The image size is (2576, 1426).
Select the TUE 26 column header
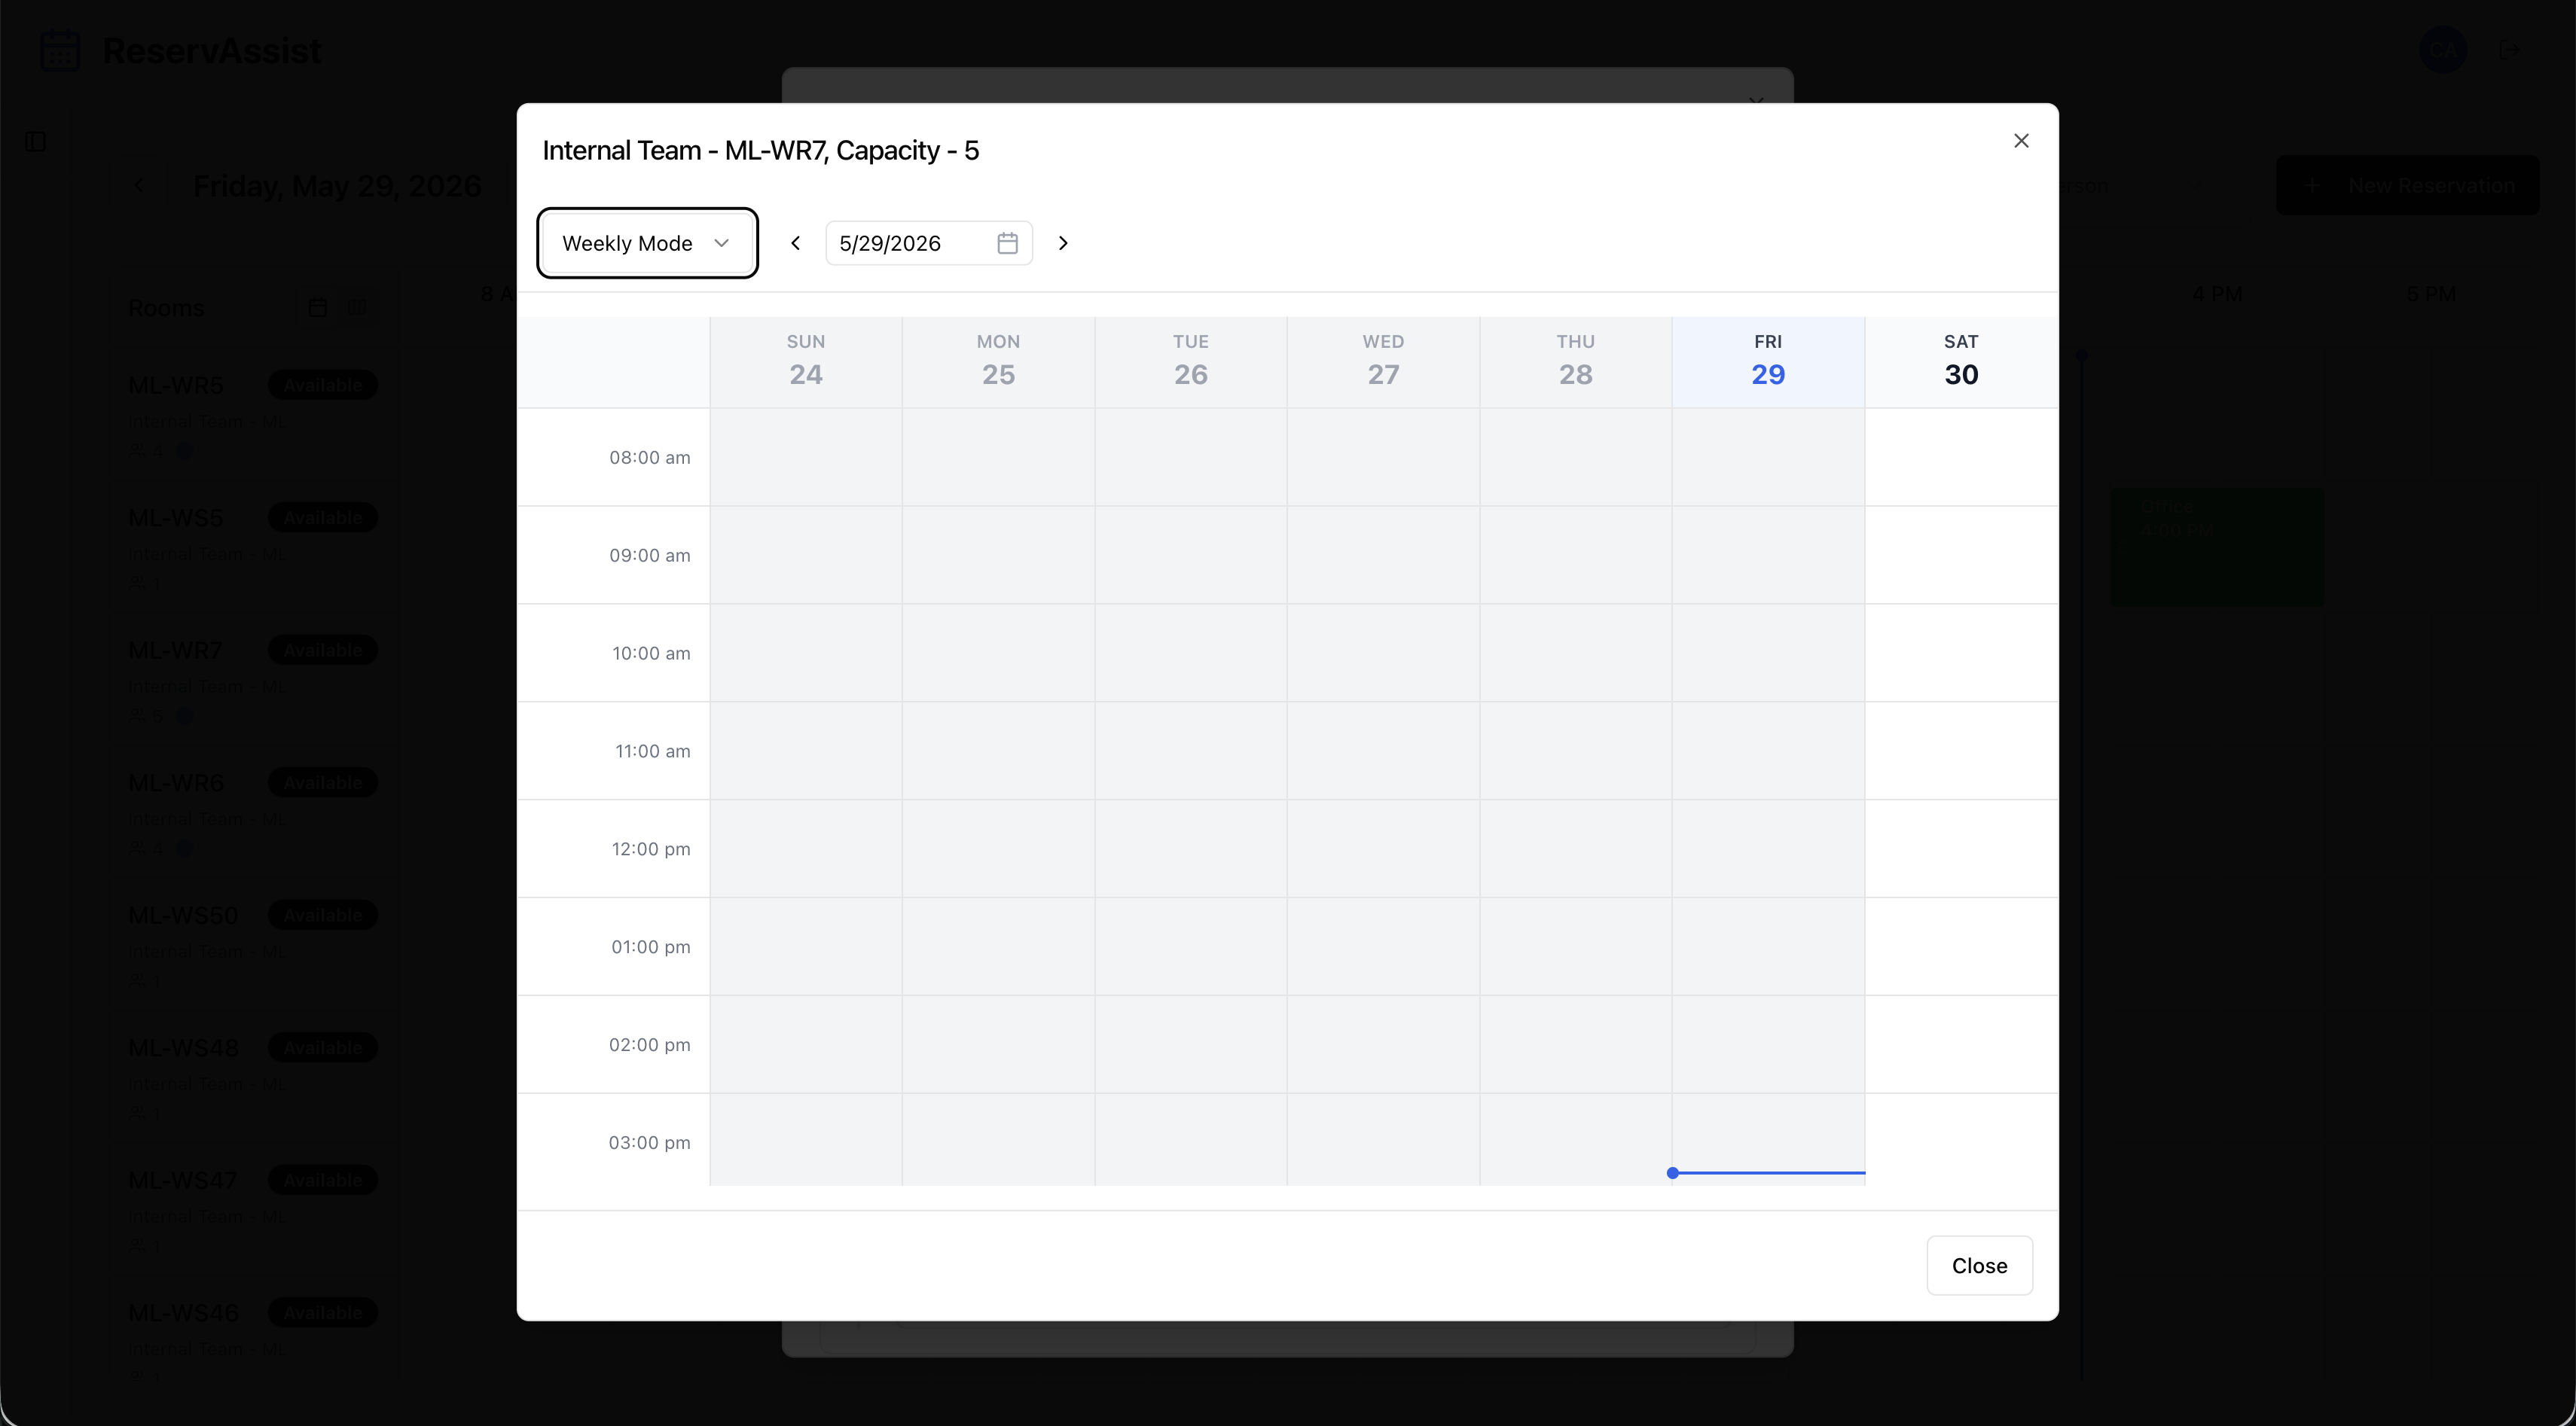[x=1191, y=361]
